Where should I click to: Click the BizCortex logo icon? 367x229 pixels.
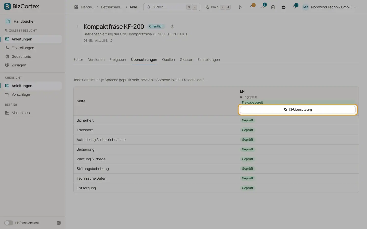[x=7, y=6]
